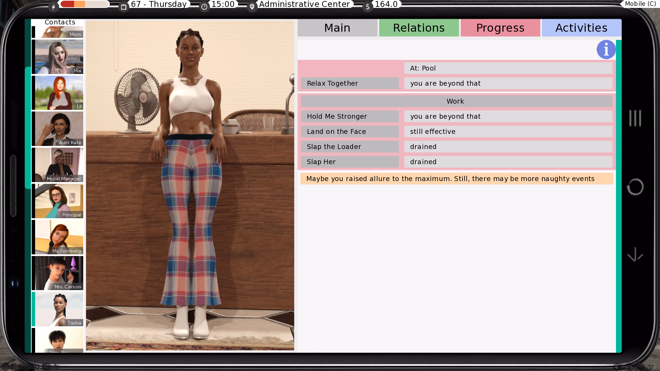Choose the Lil contact

tap(57, 93)
